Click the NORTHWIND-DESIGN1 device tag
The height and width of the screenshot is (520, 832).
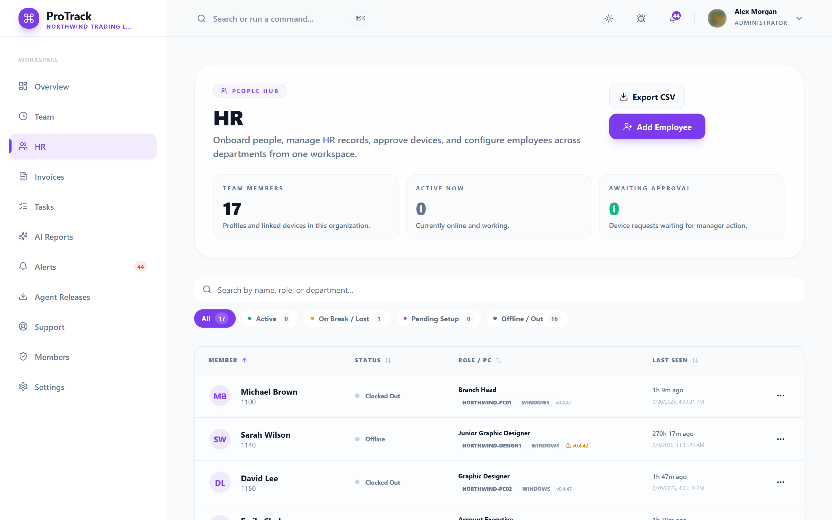(491, 445)
